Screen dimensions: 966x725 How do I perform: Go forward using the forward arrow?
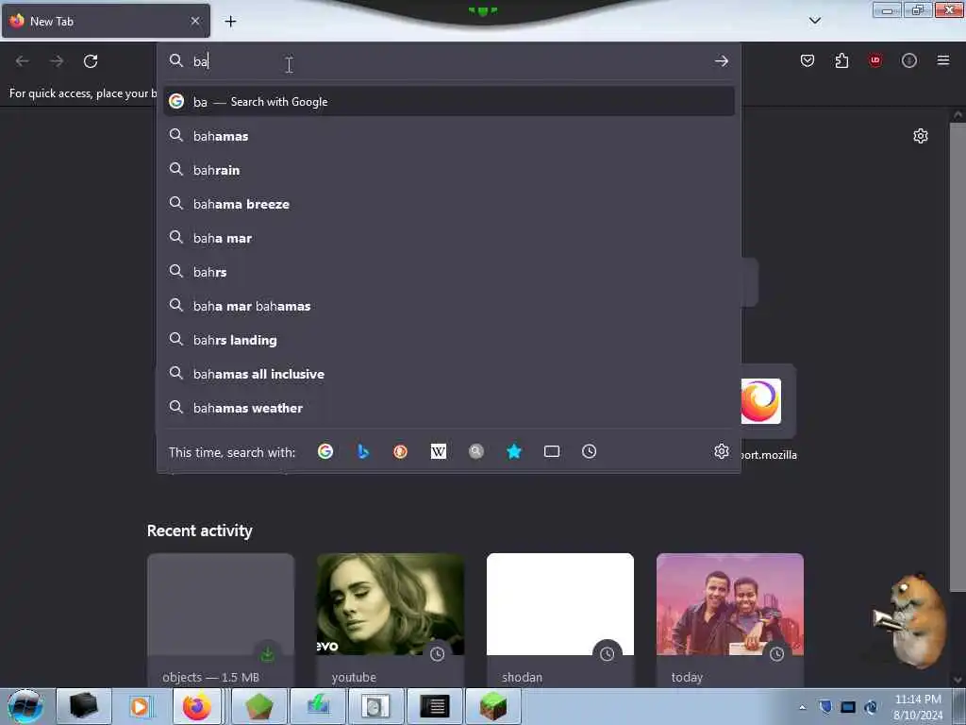point(57,61)
